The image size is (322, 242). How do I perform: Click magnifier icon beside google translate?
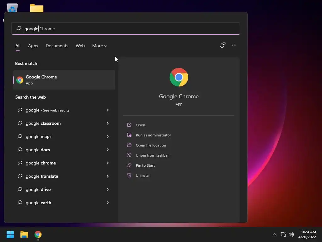(20, 176)
